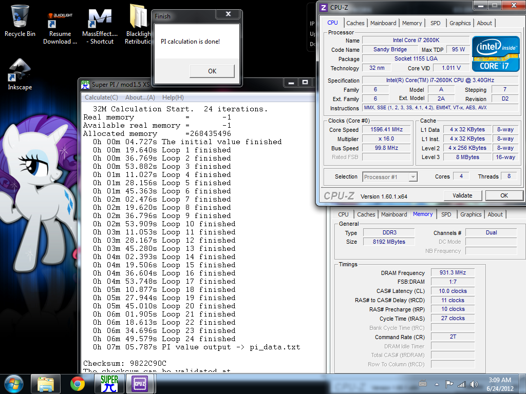Open Windows Explorer from taskbar
Screen dimensions: 526x394
coord(46,384)
